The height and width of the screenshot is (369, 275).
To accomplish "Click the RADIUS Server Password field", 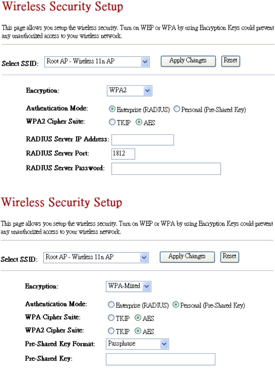I will click(x=166, y=169).
